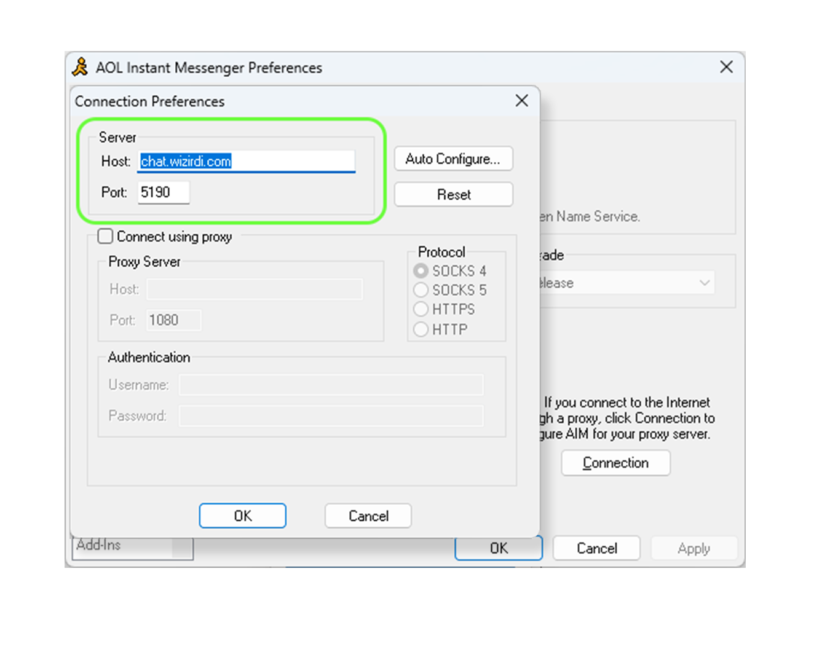Confirm Connection Preferences with OK

coord(243,516)
